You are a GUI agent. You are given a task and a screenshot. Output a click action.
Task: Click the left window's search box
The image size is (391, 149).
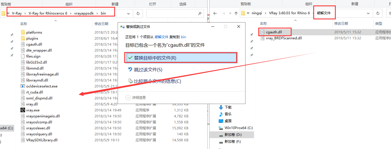(175, 13)
